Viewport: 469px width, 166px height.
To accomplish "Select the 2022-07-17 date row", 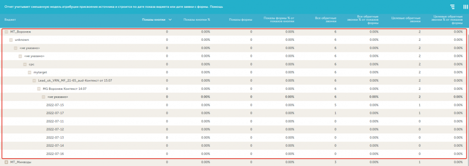I will 234,113.
